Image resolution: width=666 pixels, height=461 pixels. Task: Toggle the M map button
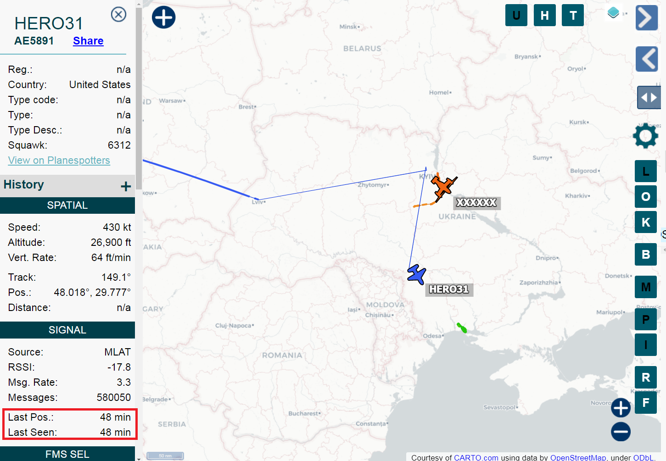(x=646, y=287)
